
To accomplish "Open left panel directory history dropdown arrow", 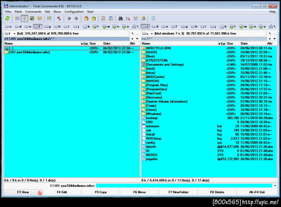I will (x=137, y=39).
